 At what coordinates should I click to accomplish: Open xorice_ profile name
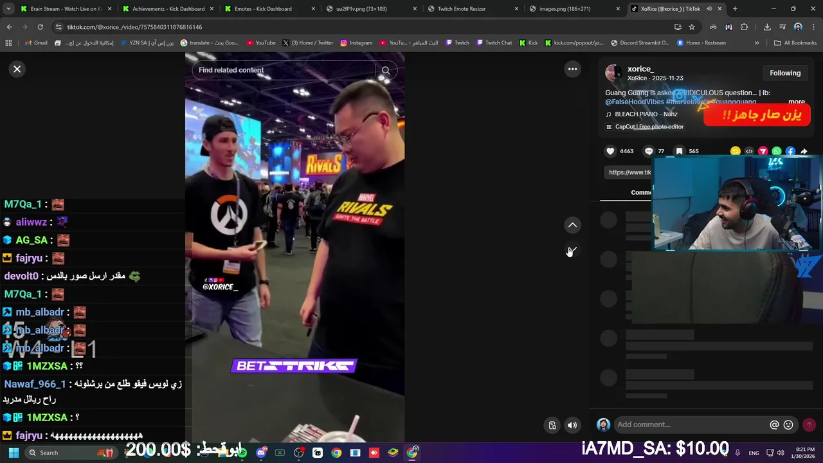(640, 69)
